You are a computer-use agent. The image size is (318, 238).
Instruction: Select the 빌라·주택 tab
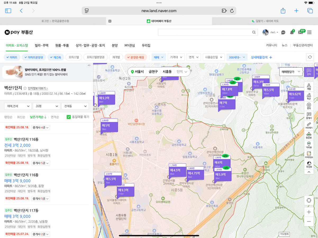tap(42, 45)
